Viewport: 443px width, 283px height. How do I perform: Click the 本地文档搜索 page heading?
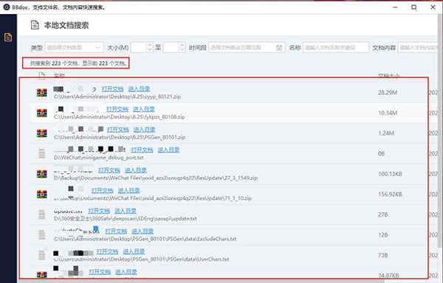(x=66, y=25)
